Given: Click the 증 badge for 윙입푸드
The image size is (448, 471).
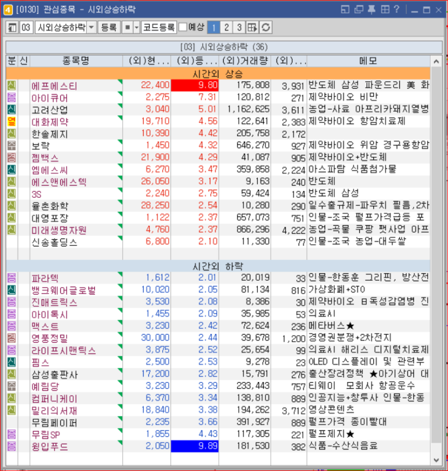Looking at the screenshot, I should pyautogui.click(x=12, y=445).
